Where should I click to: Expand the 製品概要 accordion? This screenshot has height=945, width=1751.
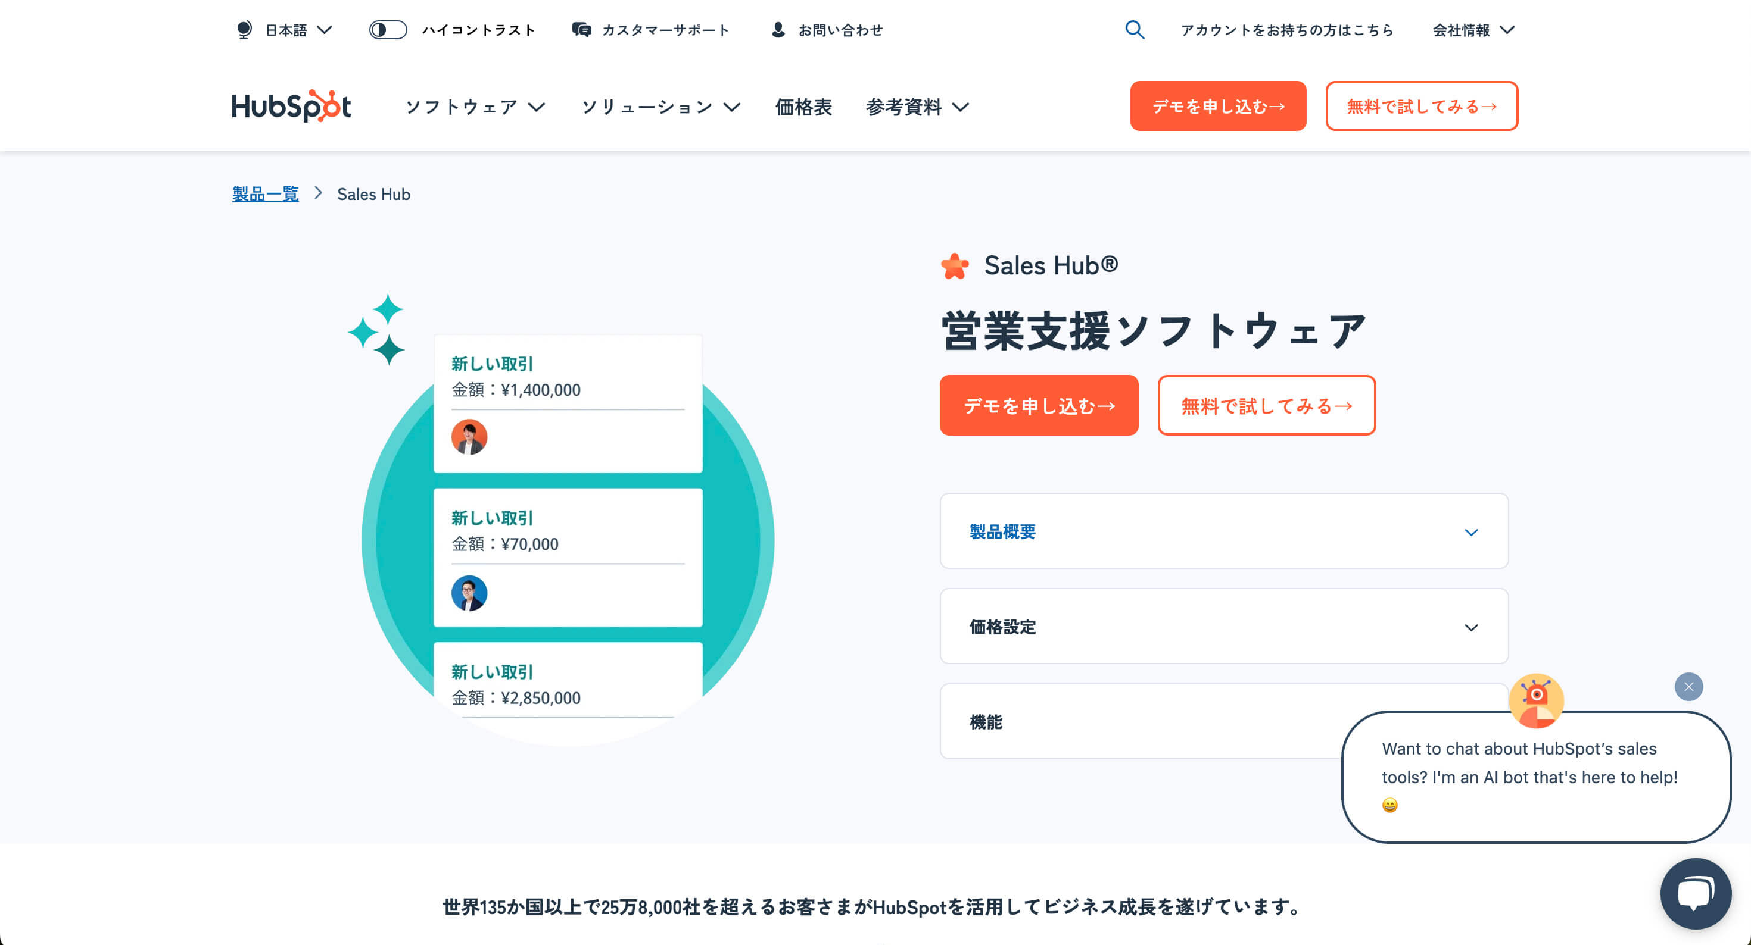point(1223,531)
